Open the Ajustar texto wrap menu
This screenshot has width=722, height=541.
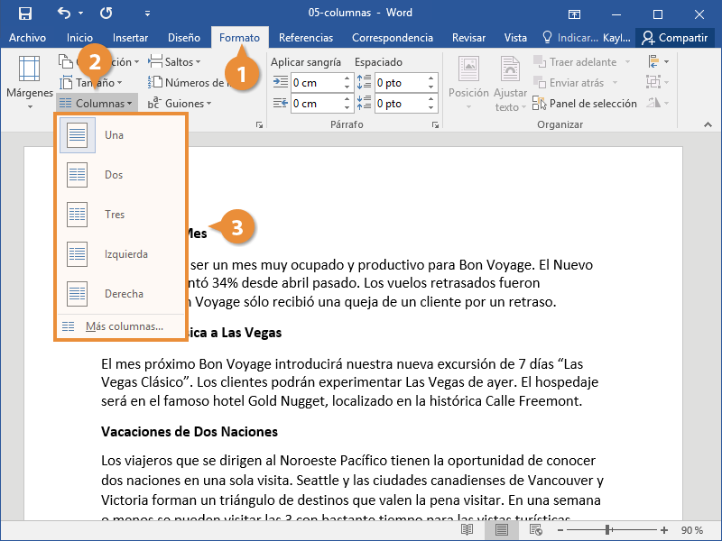(x=510, y=83)
